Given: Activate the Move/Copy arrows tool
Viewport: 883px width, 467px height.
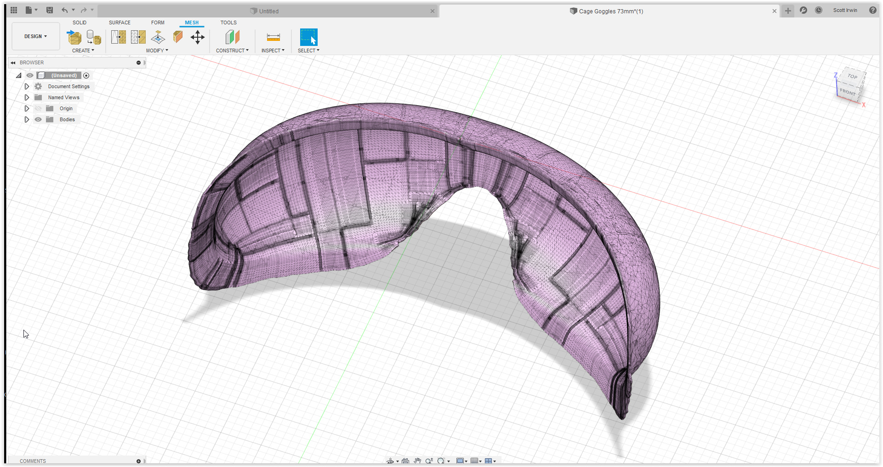Looking at the screenshot, I should [198, 37].
